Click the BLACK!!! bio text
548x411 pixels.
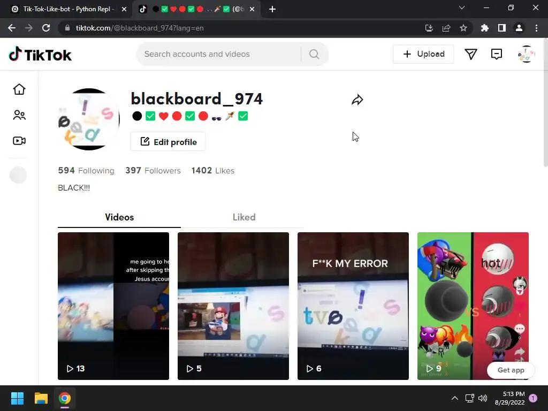point(74,188)
